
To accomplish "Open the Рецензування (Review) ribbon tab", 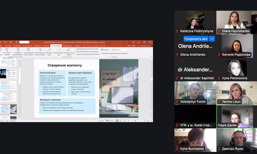I will tap(68, 46).
